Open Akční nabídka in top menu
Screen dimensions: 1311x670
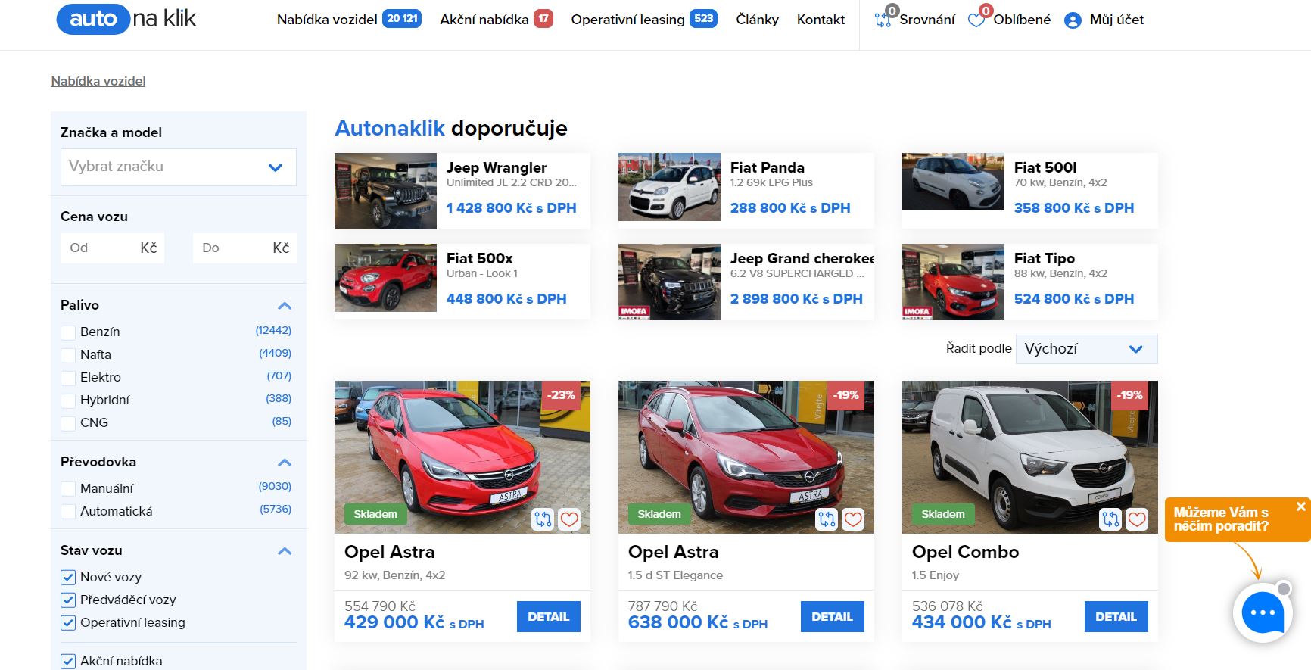tap(484, 20)
